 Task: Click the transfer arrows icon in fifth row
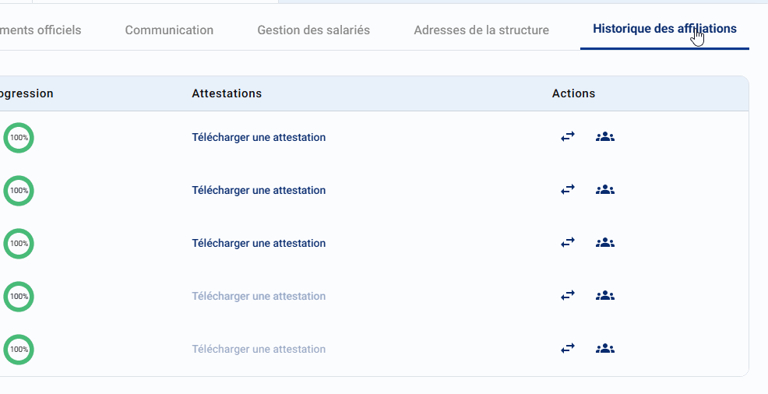(x=568, y=349)
